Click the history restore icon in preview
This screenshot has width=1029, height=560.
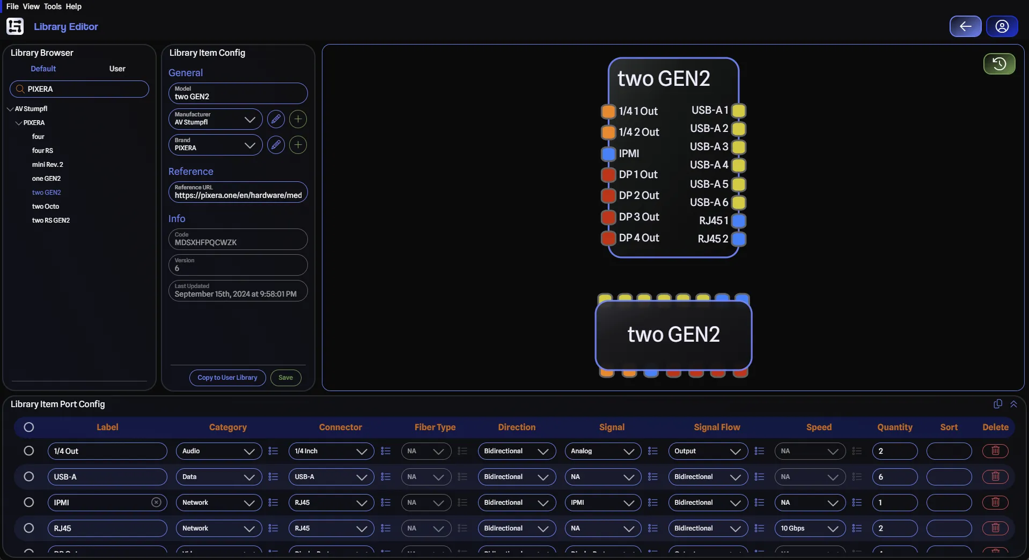coord(999,64)
